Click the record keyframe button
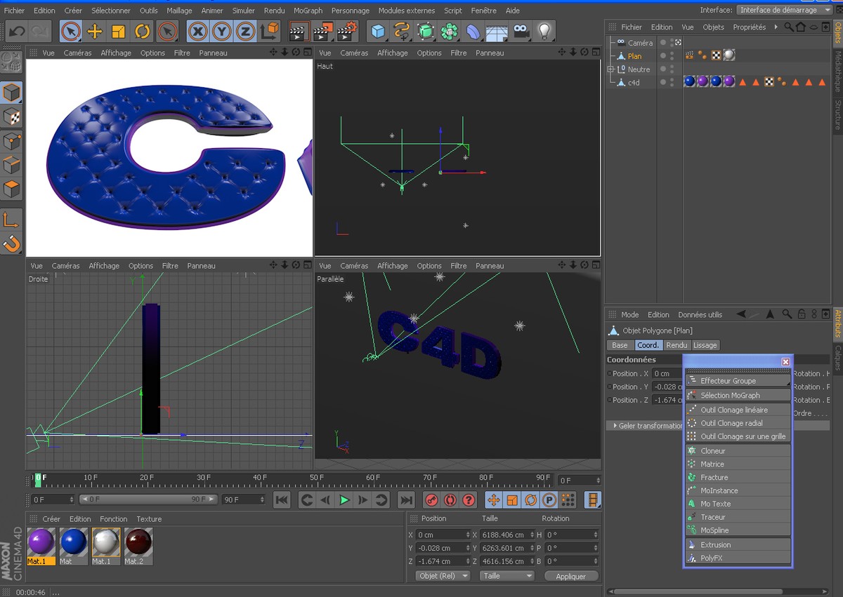This screenshot has height=597, width=843. [x=431, y=500]
